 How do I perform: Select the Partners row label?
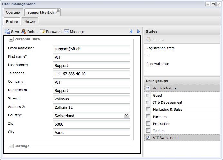(x=160, y=117)
